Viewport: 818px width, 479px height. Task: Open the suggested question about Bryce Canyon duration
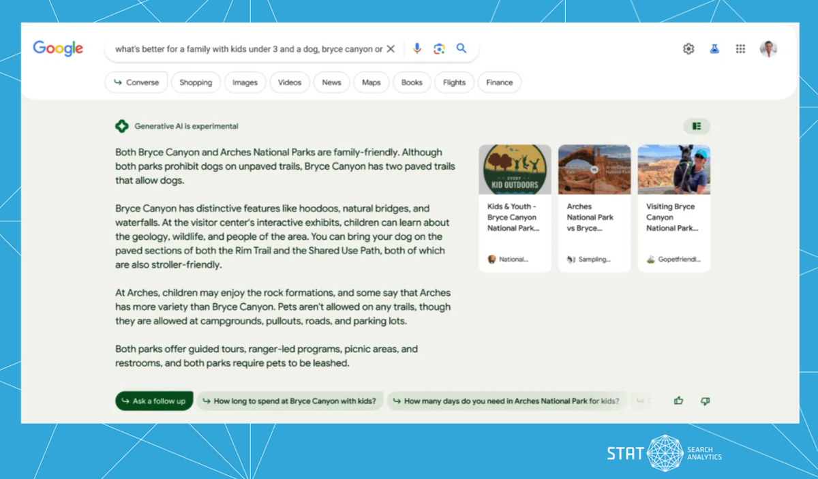(290, 401)
